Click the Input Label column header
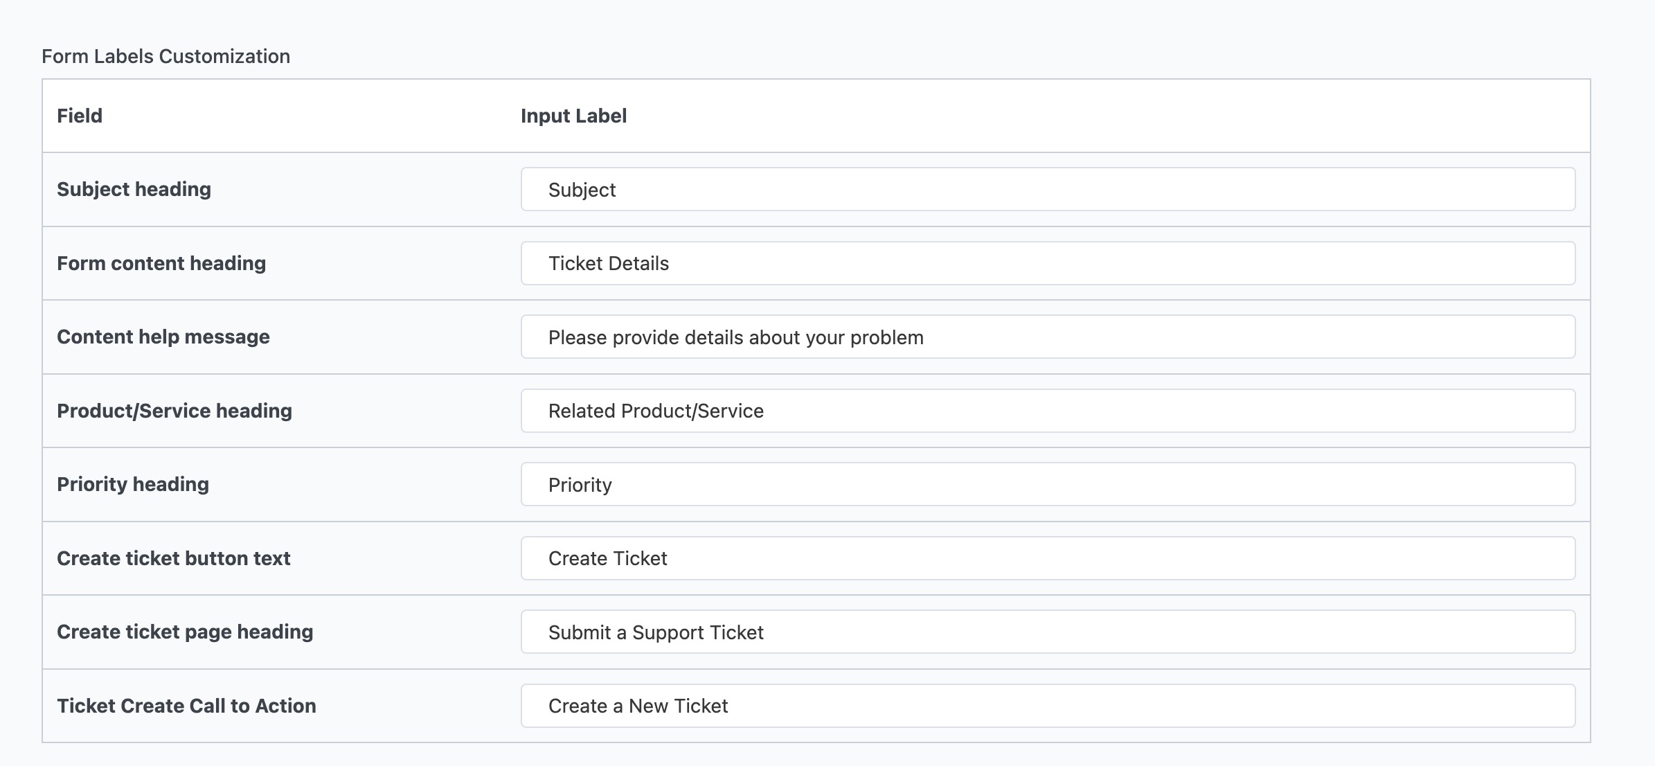This screenshot has width=1655, height=766. click(574, 116)
